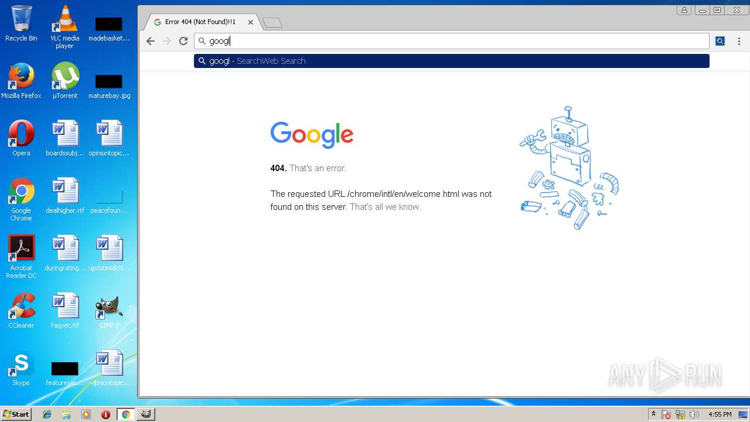Open media player taskbar icon
Screen dimensions: 750x422
coord(86,414)
